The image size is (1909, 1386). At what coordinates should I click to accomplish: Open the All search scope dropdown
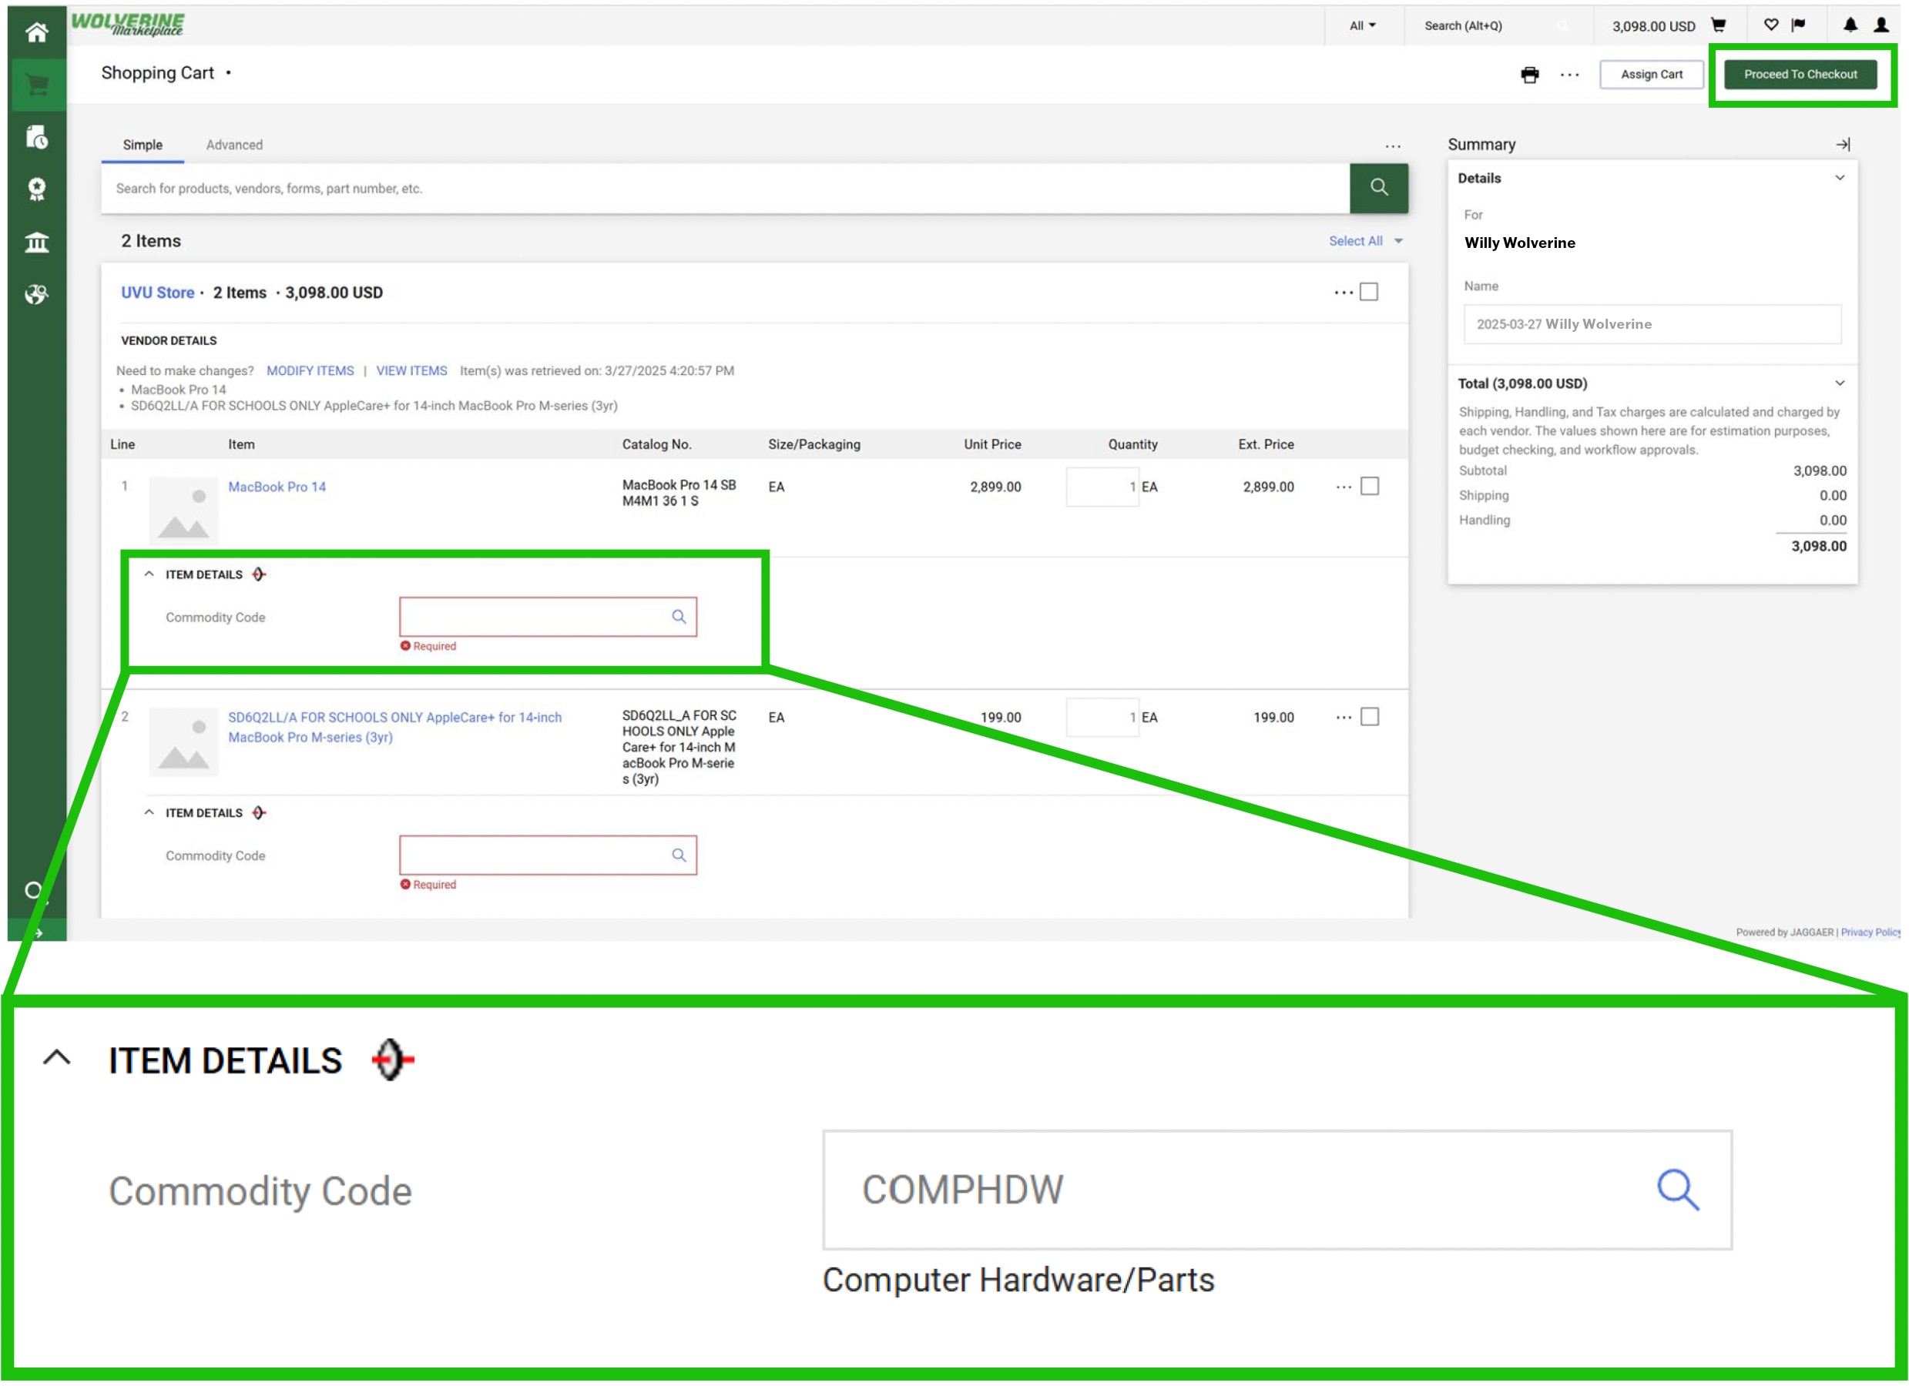click(1362, 26)
